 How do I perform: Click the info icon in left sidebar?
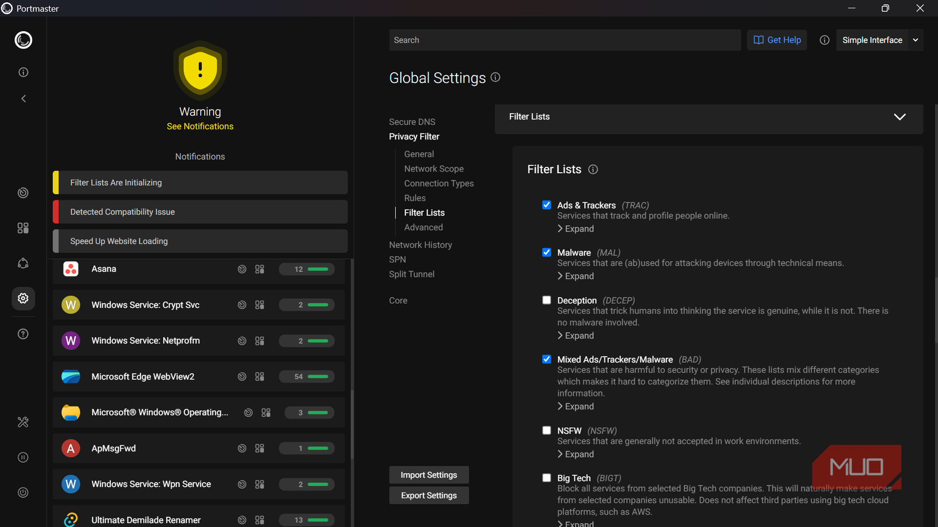coord(23,72)
